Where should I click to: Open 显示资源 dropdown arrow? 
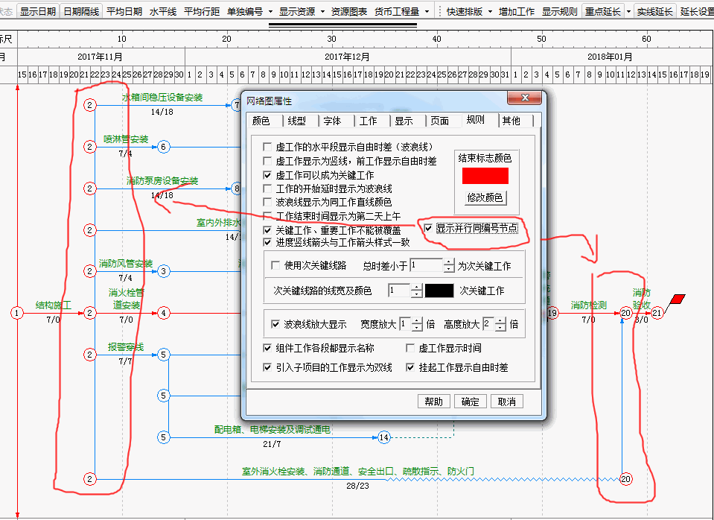point(323,11)
